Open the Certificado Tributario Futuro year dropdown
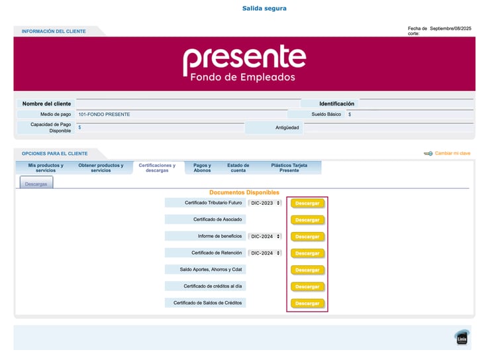 tap(265, 203)
